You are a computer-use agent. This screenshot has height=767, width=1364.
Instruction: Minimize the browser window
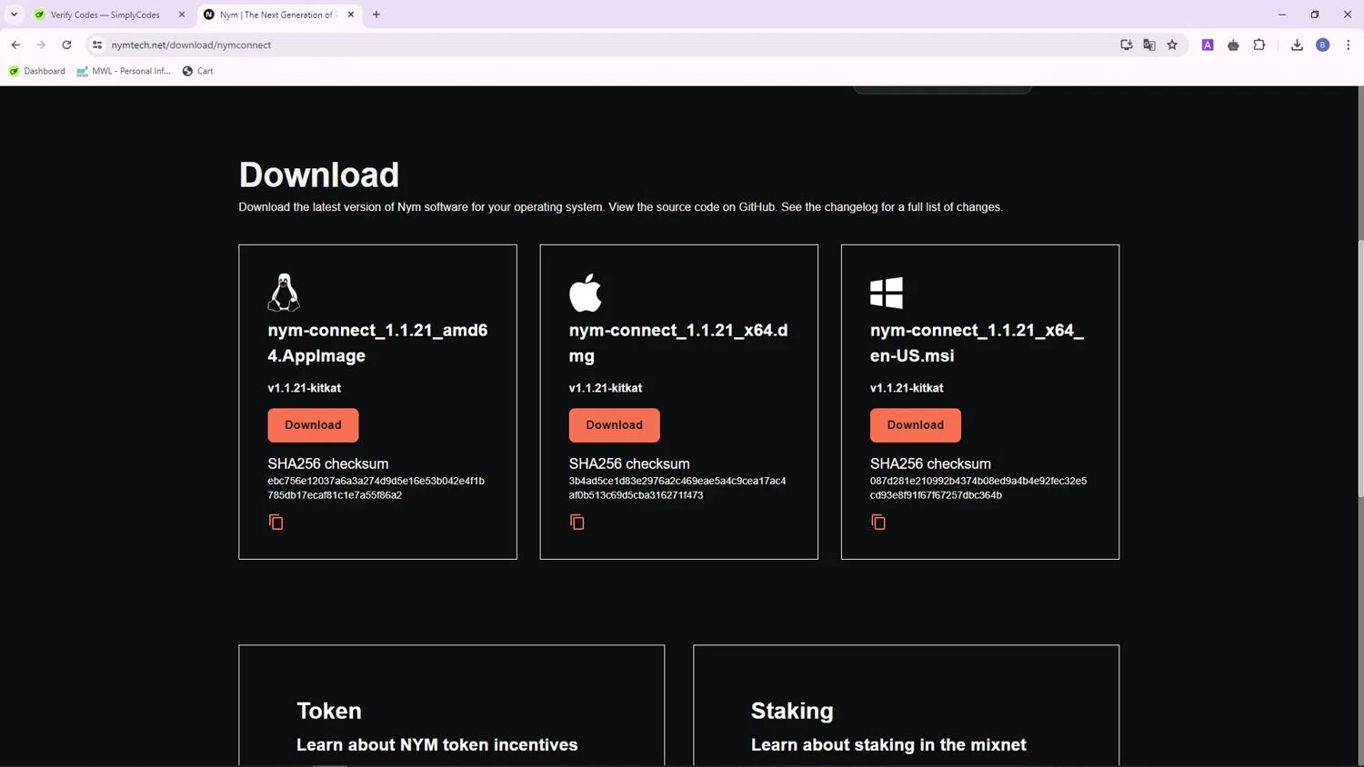point(1282,15)
